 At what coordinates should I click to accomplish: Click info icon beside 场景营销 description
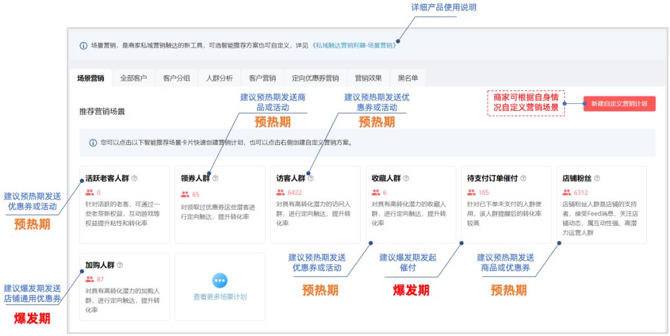tap(84, 46)
